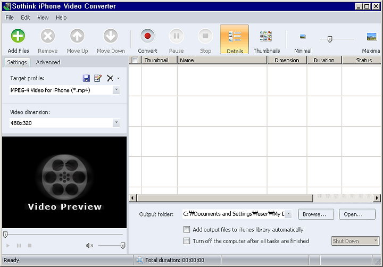Expand the arrow next to profile delete icon
The width and height of the screenshot is (383, 267).
click(118, 78)
